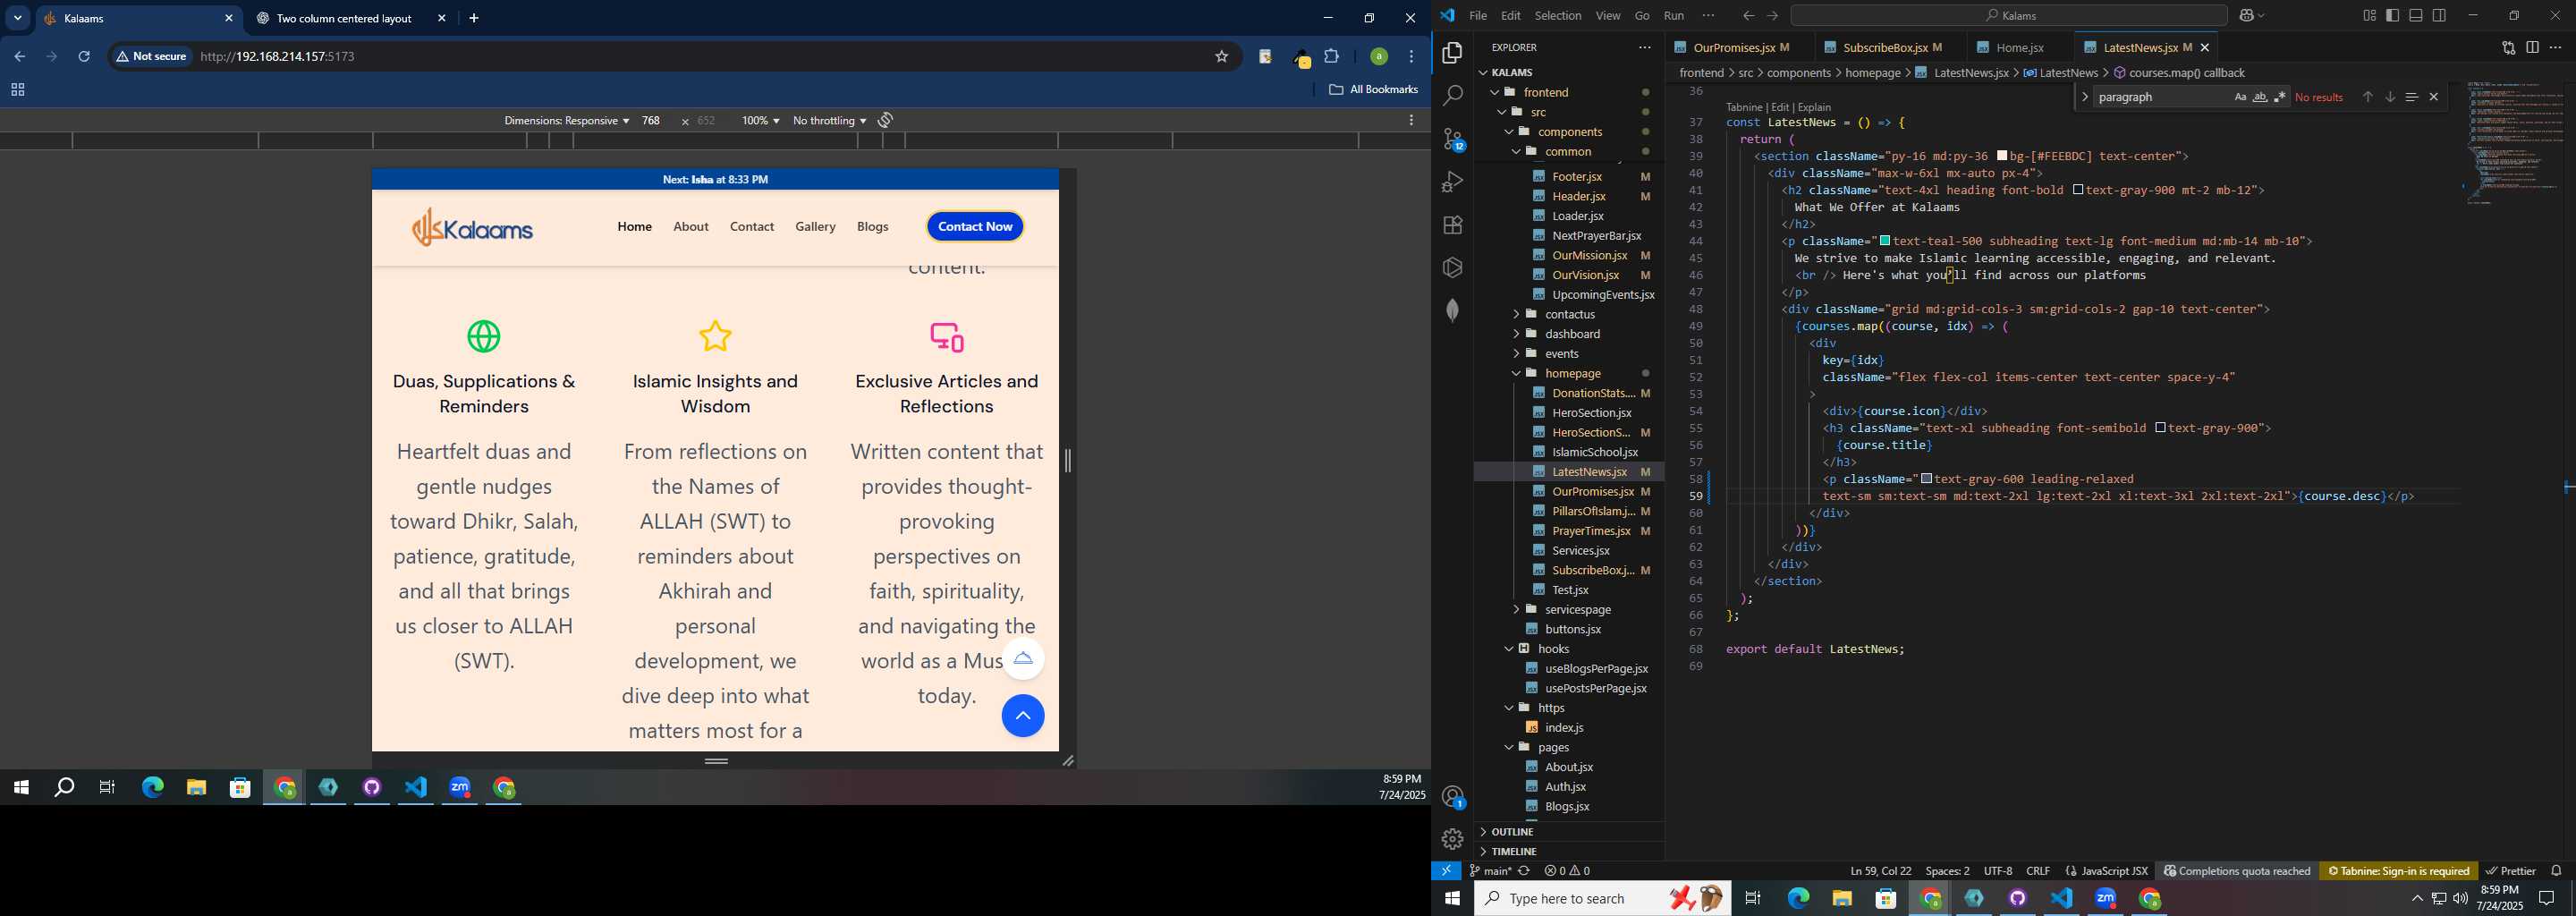Open the main git branch in status bar
Screen dimensions: 2576x916
point(1491,871)
